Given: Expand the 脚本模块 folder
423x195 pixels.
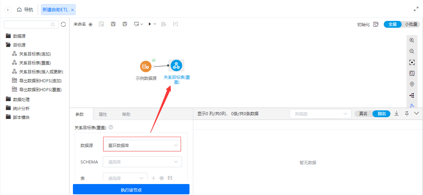Looking at the screenshot, I should tap(18, 117).
